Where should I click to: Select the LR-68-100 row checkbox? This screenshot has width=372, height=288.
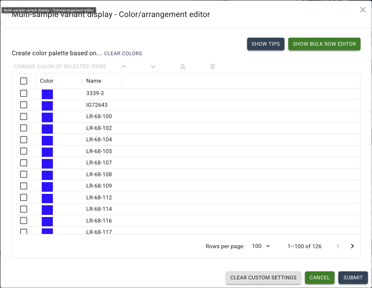(x=24, y=116)
